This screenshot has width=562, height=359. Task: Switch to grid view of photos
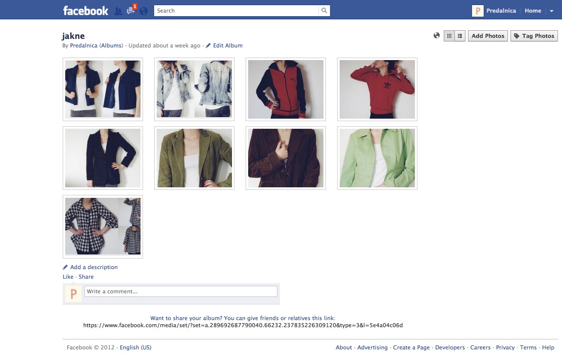[449, 36]
